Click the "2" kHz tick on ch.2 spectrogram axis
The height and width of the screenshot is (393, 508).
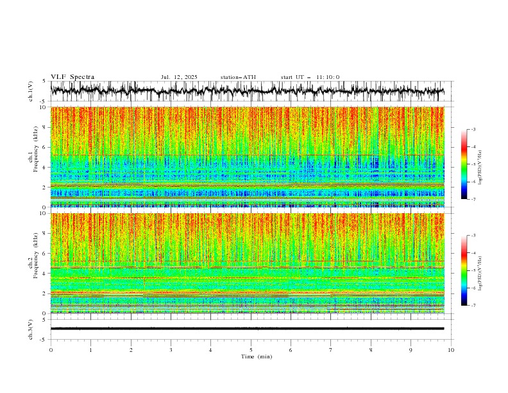[x=45, y=293]
